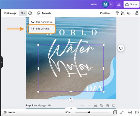This screenshot has width=140, height=116.
Task: Enter fullscreen presentation mode icon
Action: coord(122,112)
